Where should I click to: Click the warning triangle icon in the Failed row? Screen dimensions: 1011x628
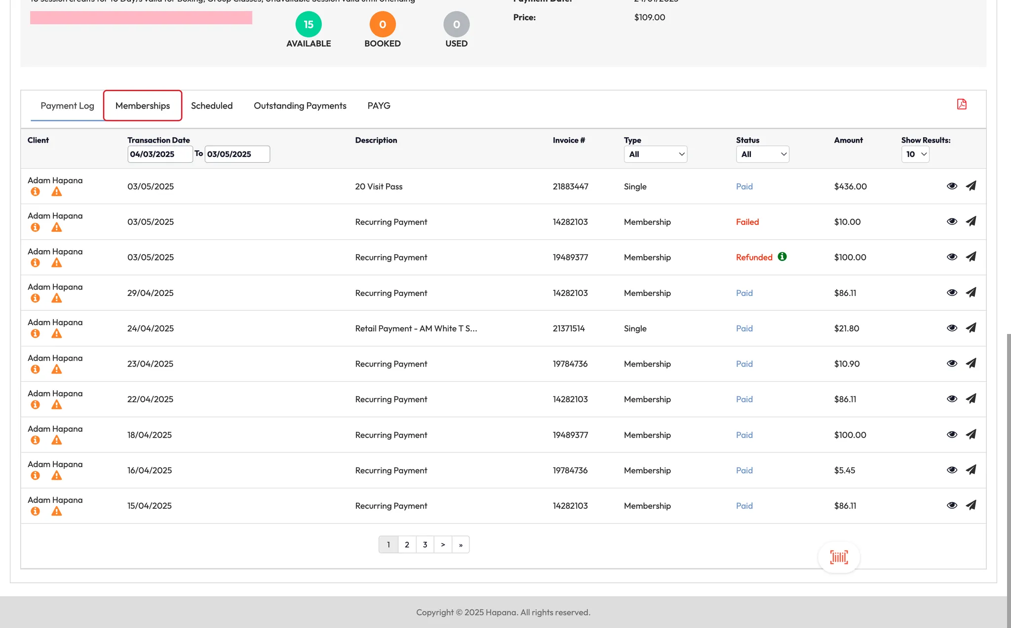[x=57, y=227]
